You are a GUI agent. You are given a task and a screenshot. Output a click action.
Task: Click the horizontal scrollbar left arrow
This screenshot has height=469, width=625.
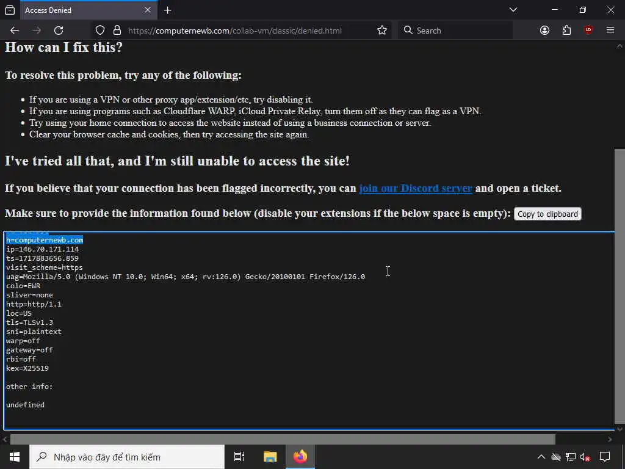click(5, 440)
